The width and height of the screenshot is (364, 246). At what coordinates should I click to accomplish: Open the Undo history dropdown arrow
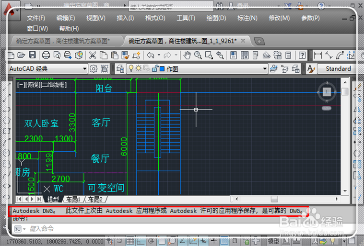click(x=159, y=55)
